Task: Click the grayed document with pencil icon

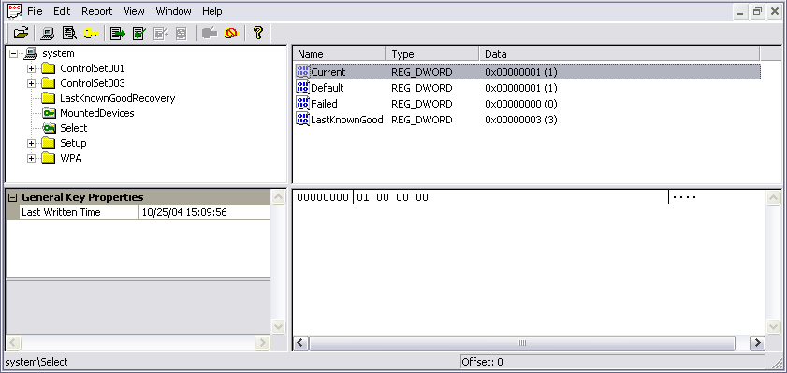Action: pyautogui.click(x=160, y=33)
